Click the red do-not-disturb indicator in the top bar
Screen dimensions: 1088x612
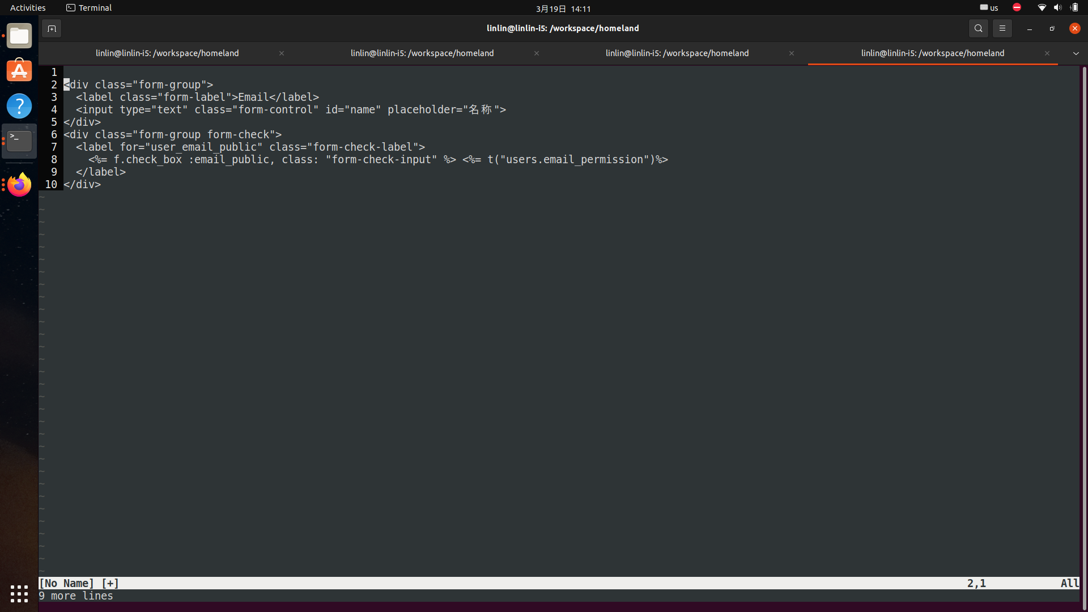coord(1017,7)
